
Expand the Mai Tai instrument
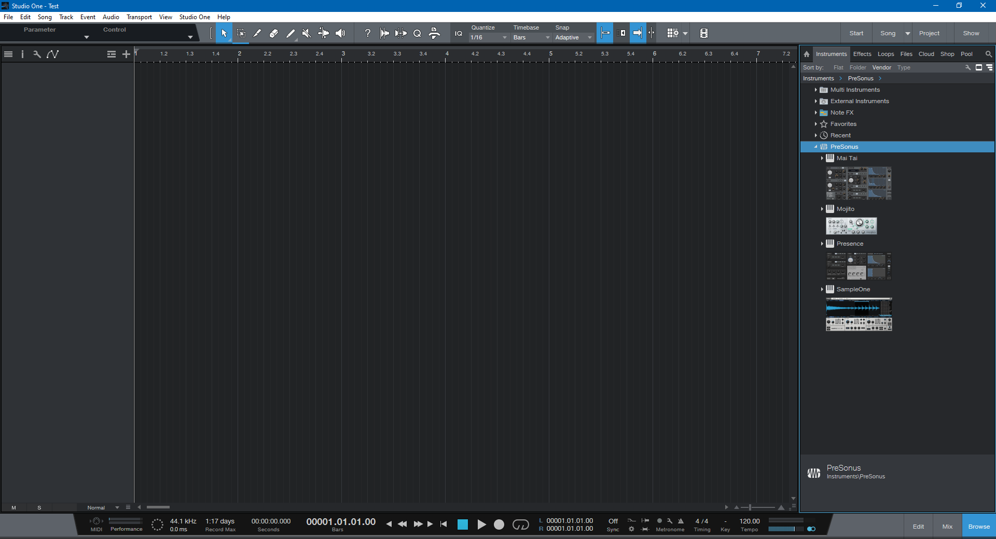pos(822,158)
